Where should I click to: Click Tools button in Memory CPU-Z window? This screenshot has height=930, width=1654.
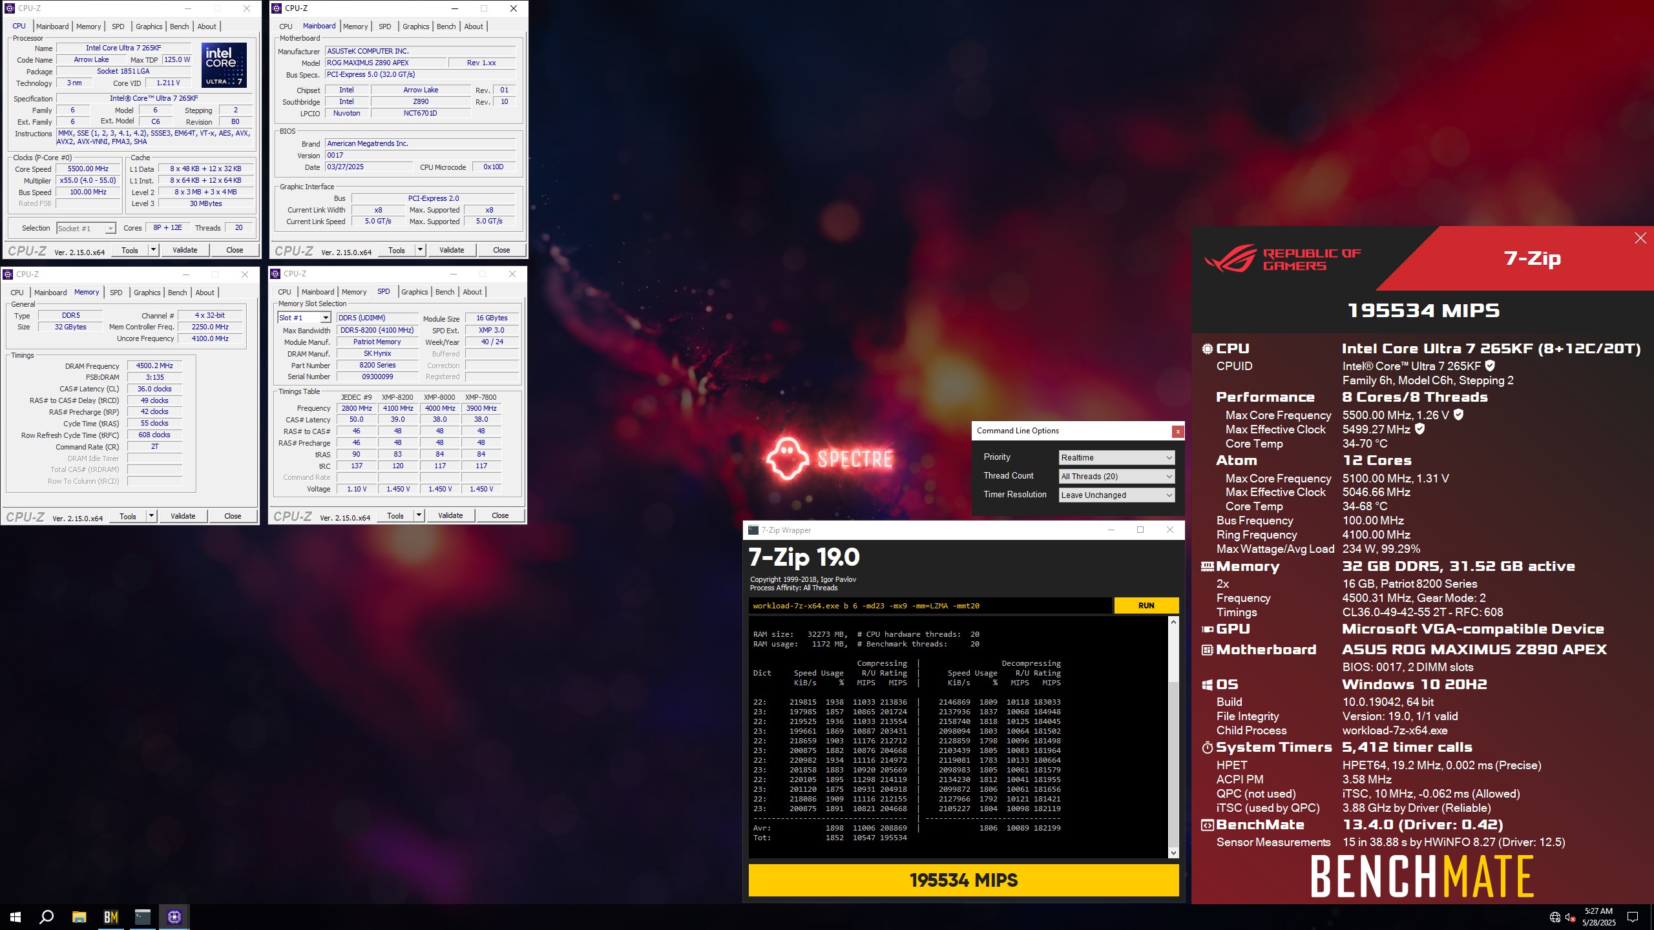pos(128,516)
